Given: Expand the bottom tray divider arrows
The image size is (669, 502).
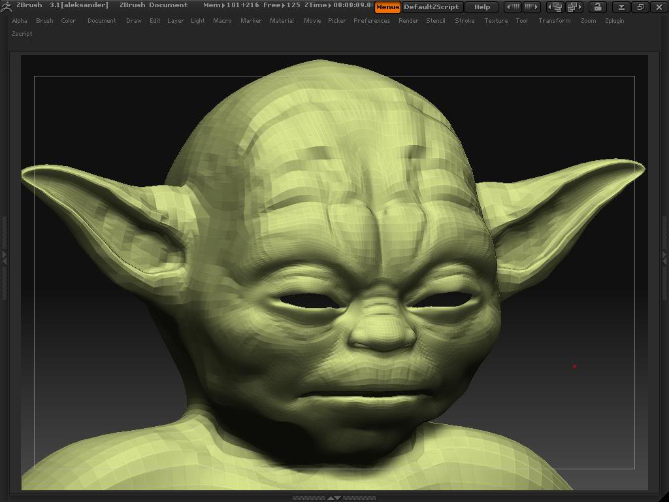Looking at the screenshot, I should 334,497.
